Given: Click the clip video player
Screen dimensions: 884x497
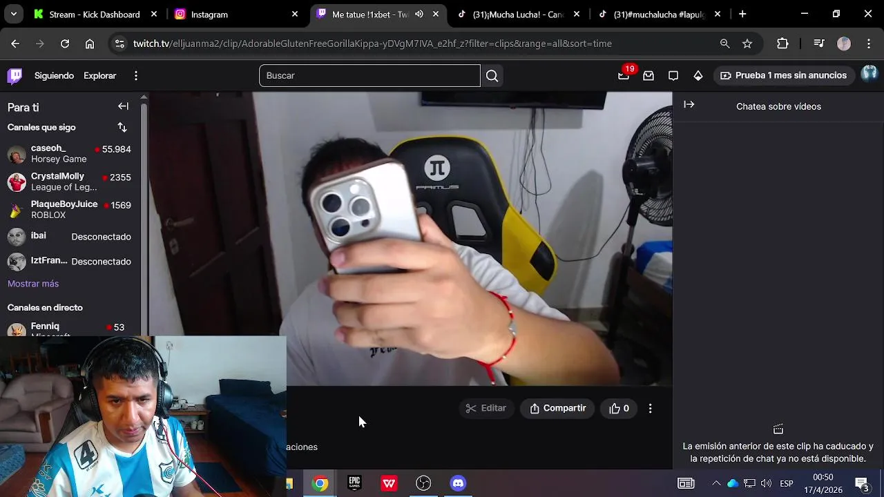Looking at the screenshot, I should pos(410,238).
